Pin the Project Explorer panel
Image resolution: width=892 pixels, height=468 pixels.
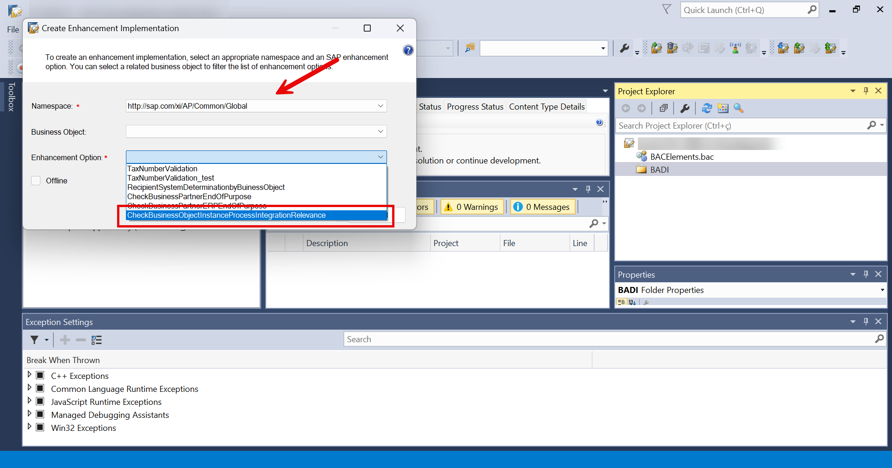[x=866, y=91]
